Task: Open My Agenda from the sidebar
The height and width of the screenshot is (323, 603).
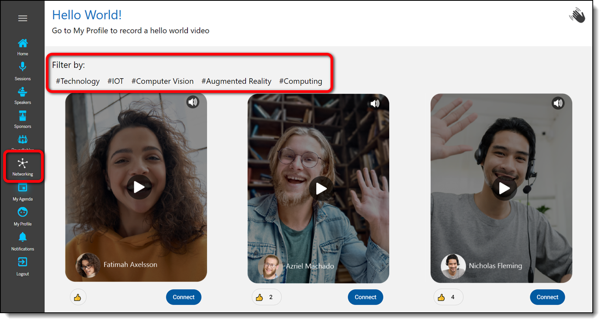Action: click(22, 188)
